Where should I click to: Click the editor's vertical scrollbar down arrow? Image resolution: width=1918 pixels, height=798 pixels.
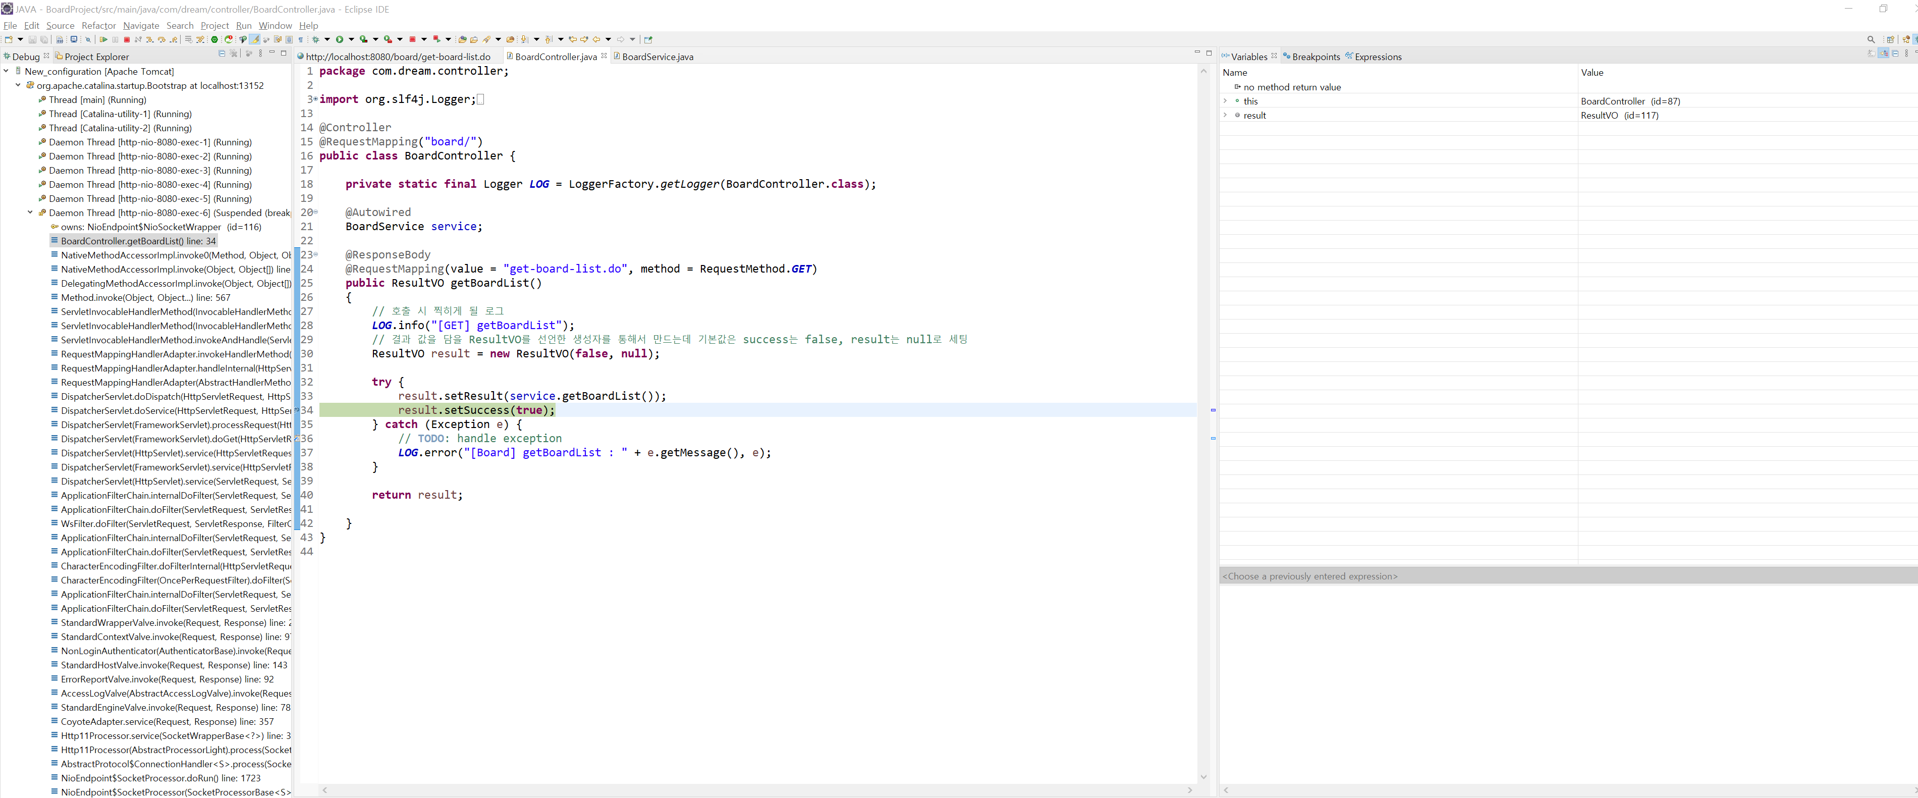(1203, 777)
